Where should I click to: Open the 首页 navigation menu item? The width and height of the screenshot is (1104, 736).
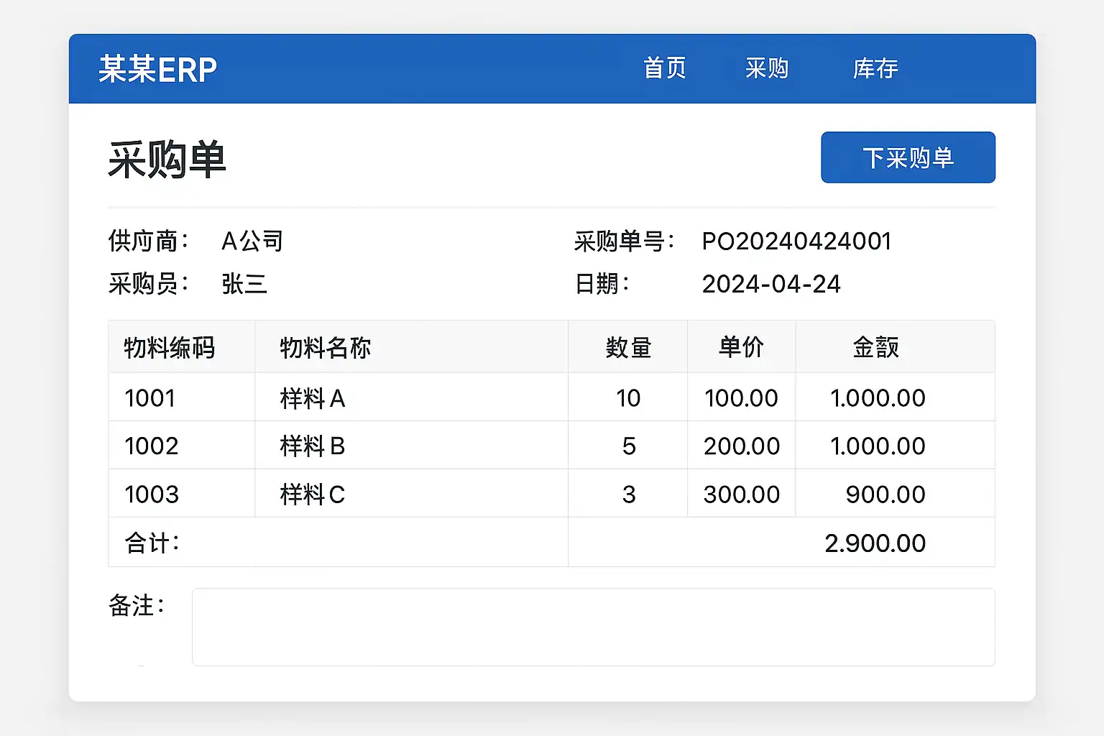click(664, 69)
